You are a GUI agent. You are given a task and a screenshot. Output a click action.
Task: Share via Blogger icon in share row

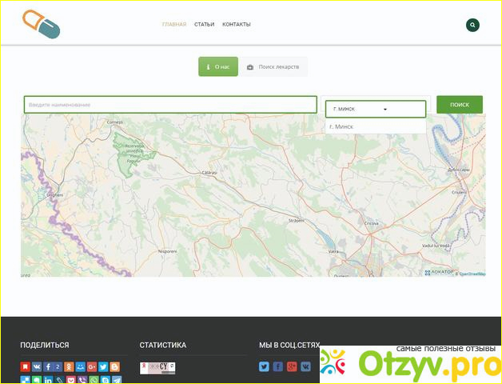point(114,367)
